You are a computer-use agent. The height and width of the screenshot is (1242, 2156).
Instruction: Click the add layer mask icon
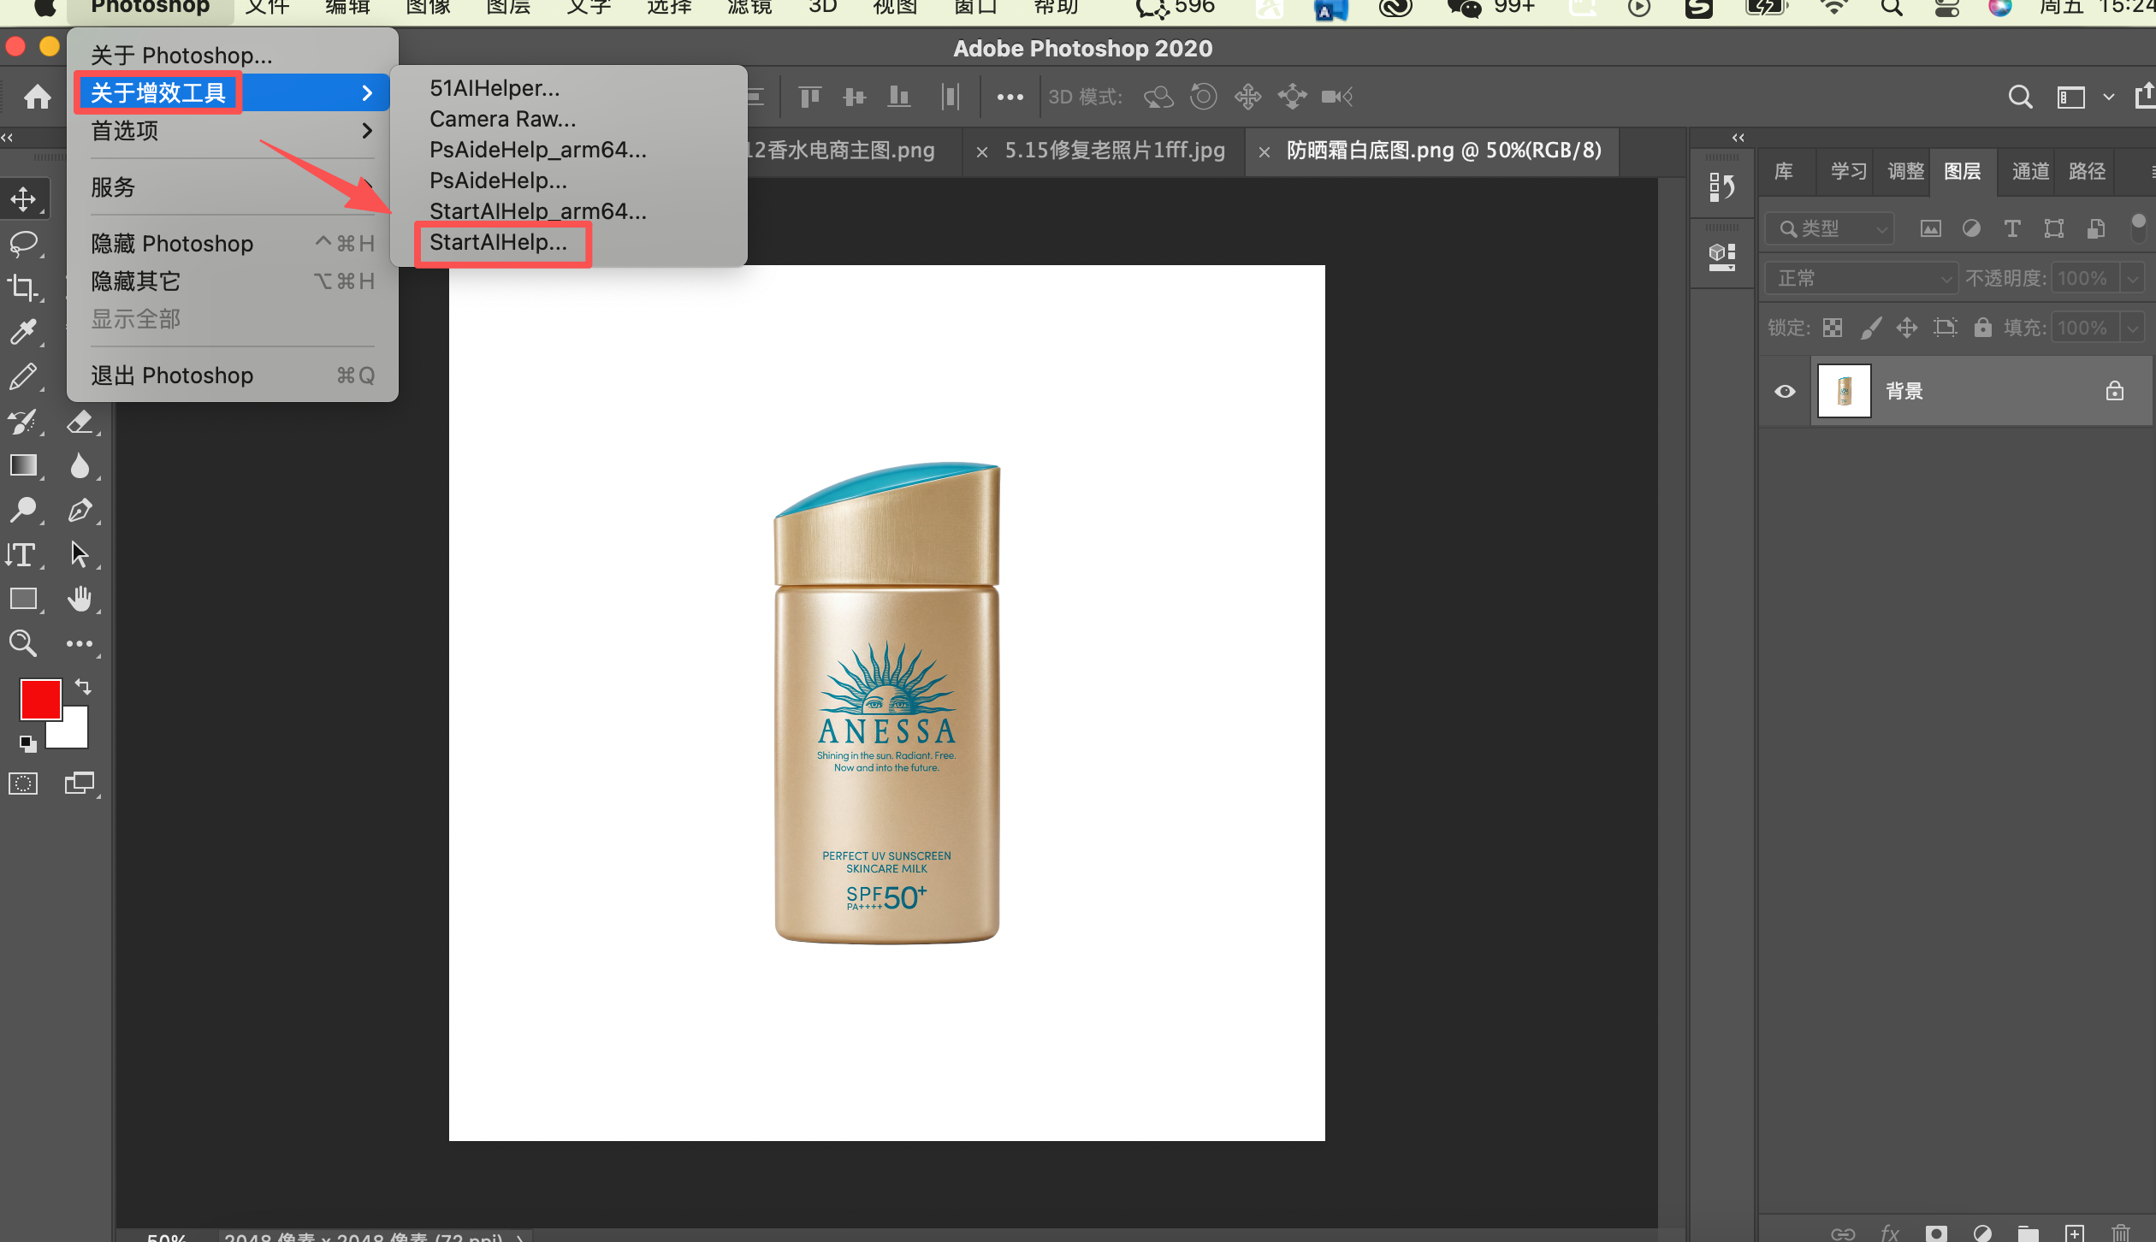(1935, 1233)
